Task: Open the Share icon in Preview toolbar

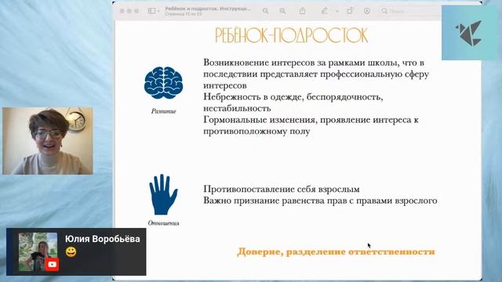Action: click(302, 11)
